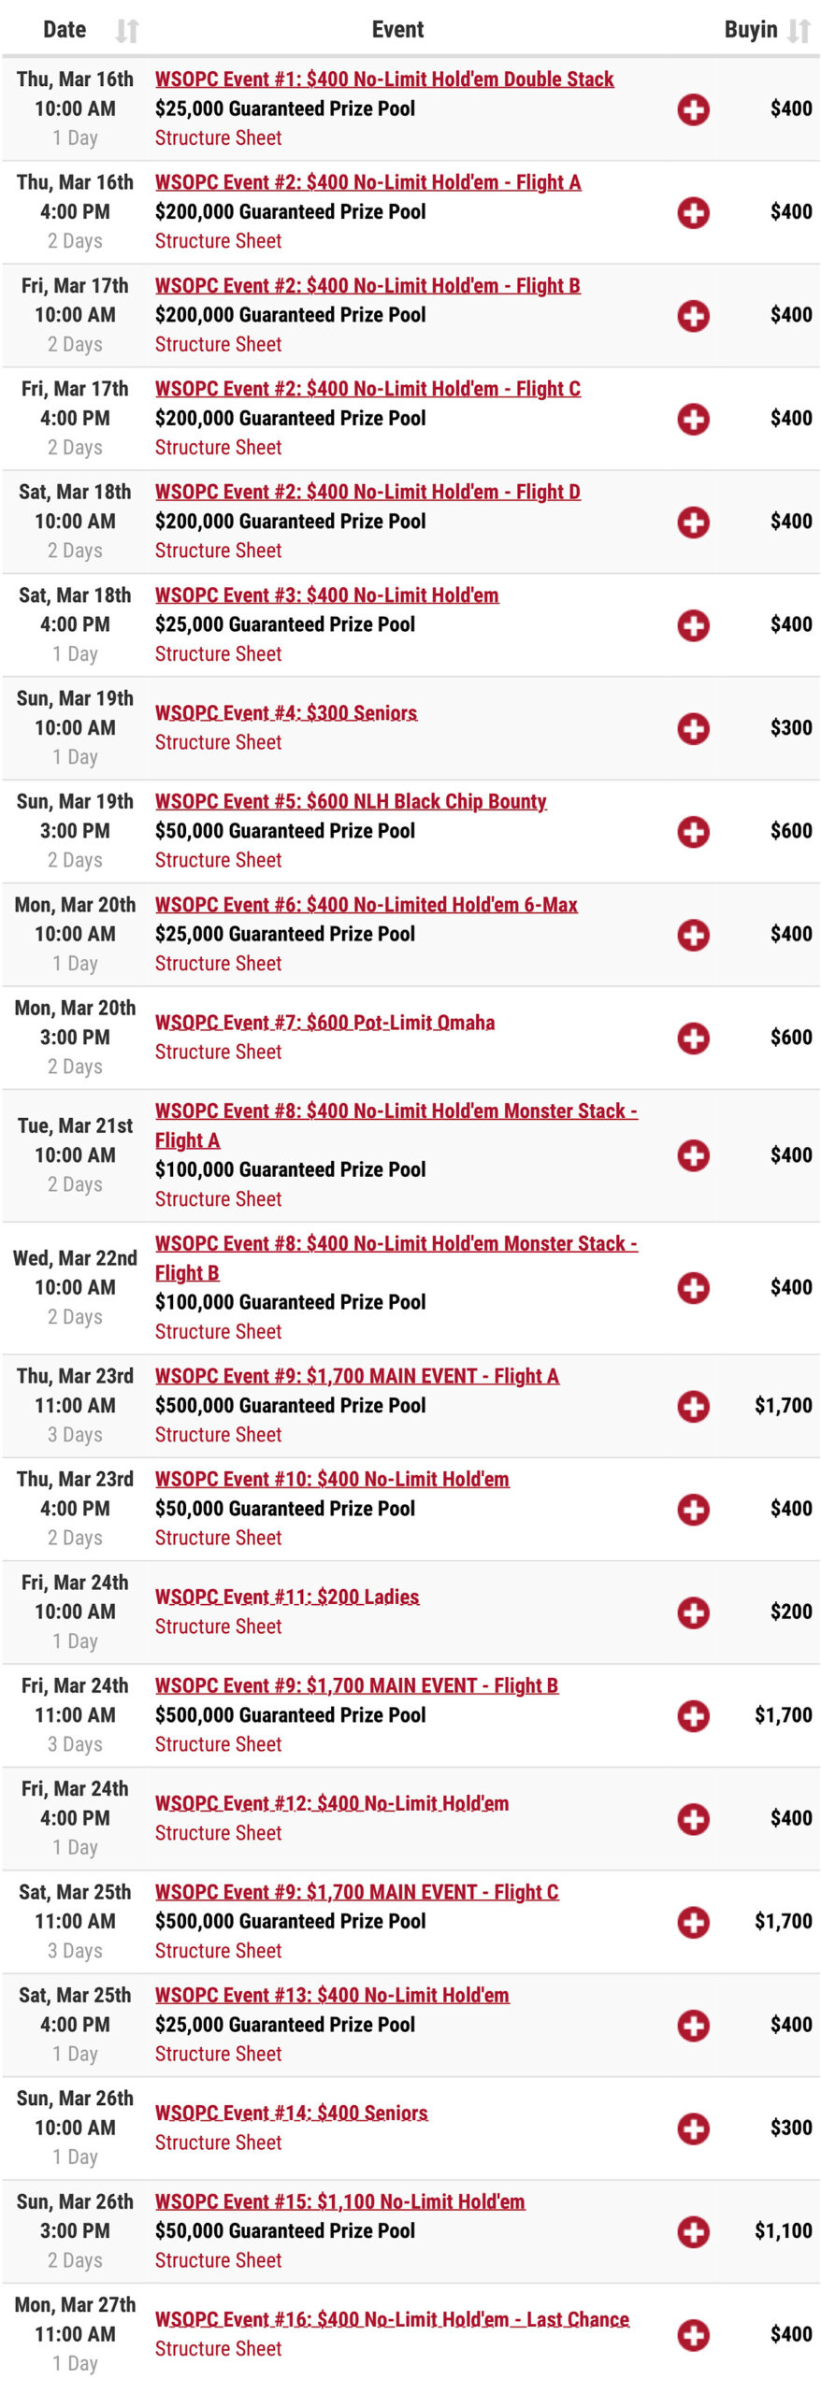Sort table by Buyin column arrows
Image resolution: width=821 pixels, height=2393 pixels.
tap(799, 31)
